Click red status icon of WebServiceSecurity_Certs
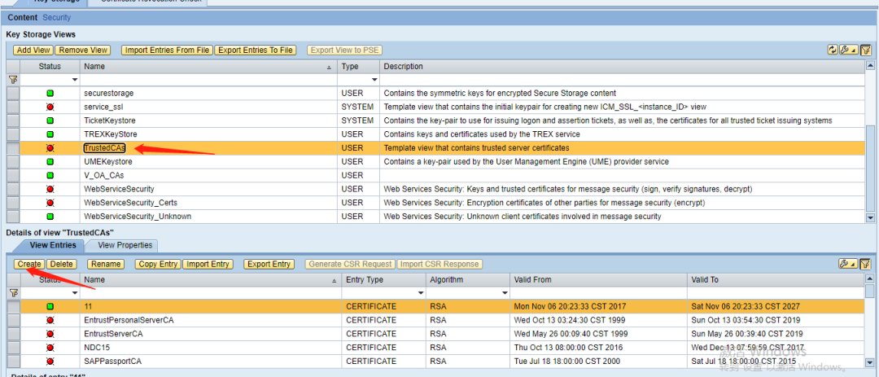 coord(50,203)
